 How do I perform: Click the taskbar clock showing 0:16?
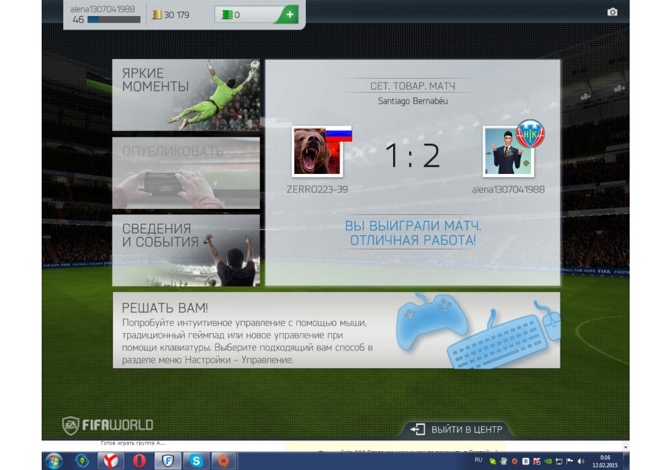tap(605, 461)
